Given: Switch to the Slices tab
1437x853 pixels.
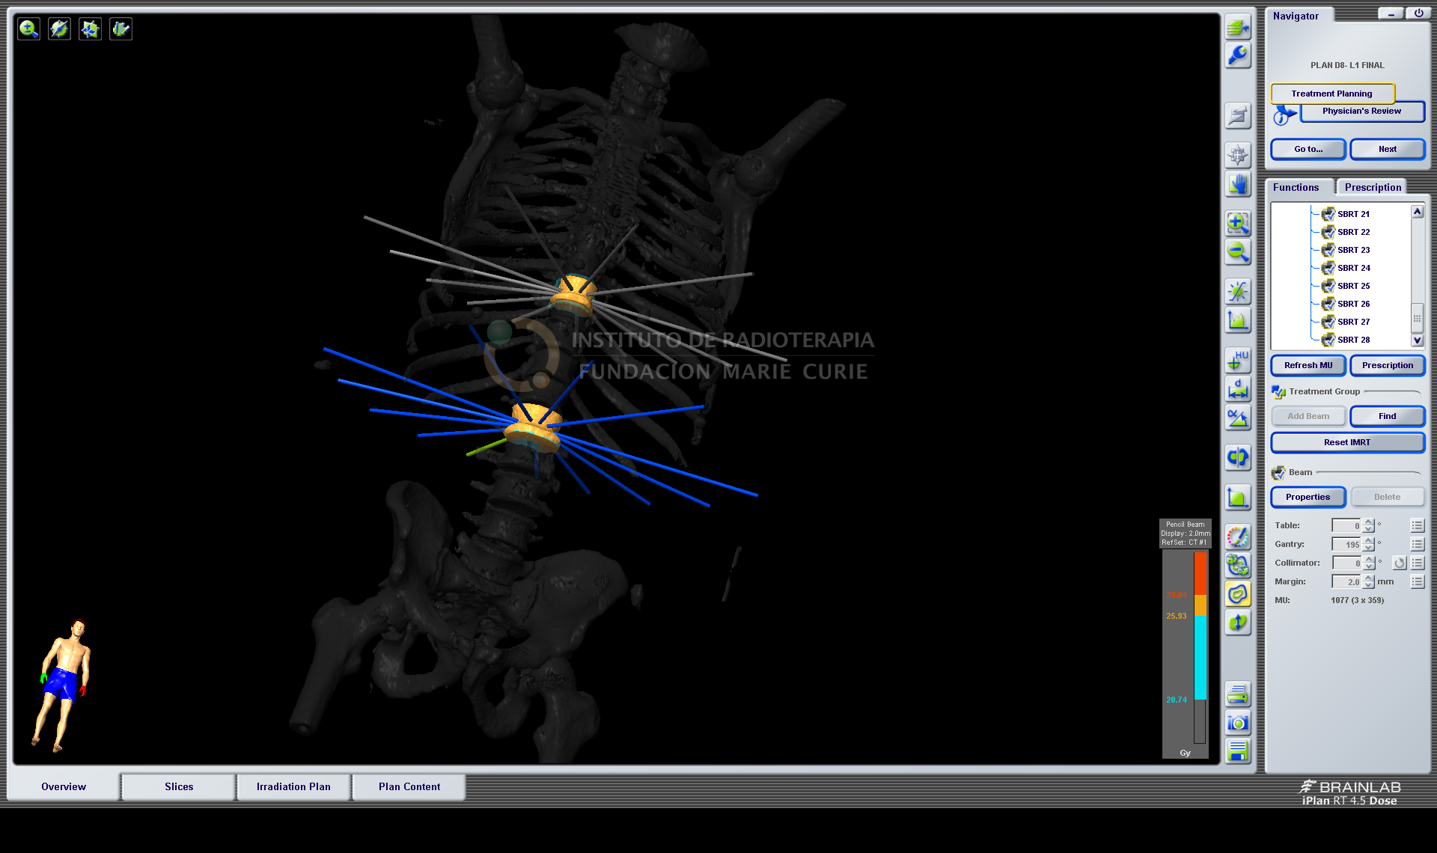Looking at the screenshot, I should coord(179,786).
